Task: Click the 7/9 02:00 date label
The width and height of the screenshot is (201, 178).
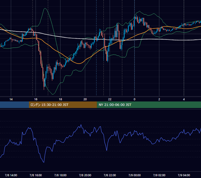Action: [159, 175]
